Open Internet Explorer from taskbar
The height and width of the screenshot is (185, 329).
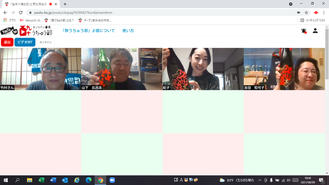tap(77, 180)
